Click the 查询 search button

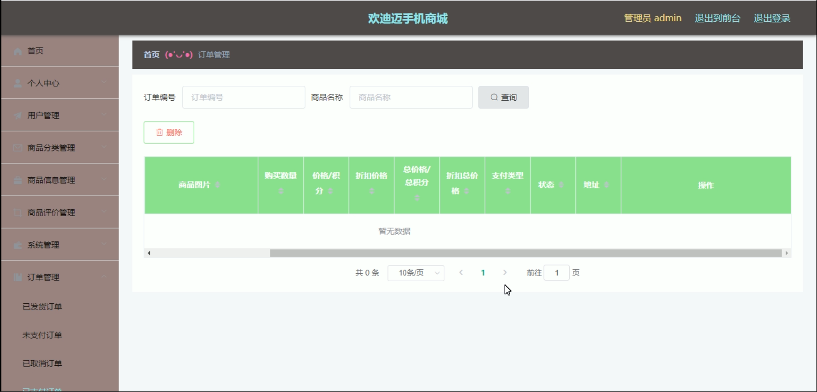(x=503, y=97)
